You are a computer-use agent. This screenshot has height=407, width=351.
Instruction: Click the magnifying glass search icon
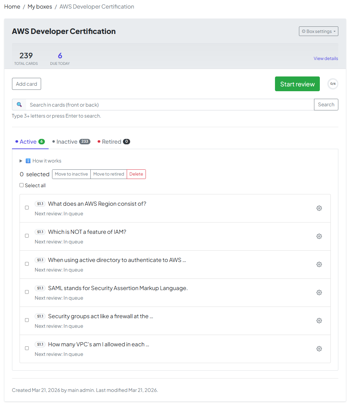19,105
